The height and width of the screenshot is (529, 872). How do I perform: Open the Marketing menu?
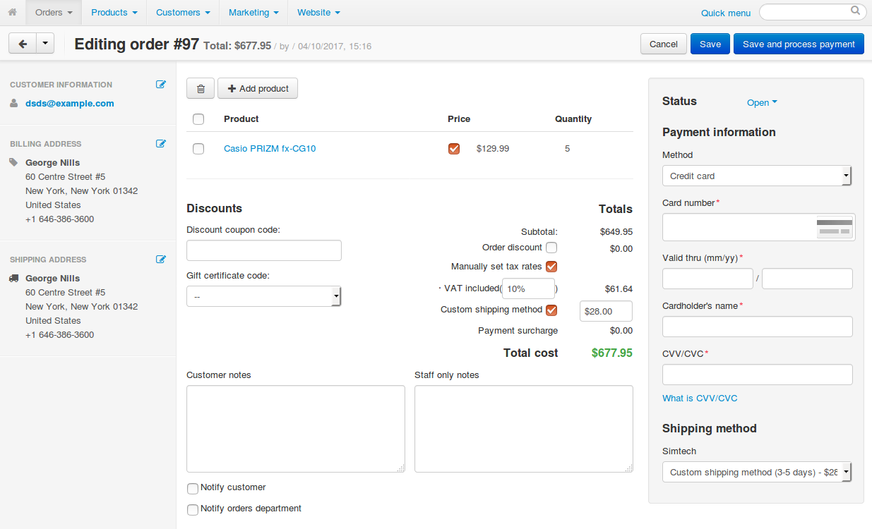[253, 13]
